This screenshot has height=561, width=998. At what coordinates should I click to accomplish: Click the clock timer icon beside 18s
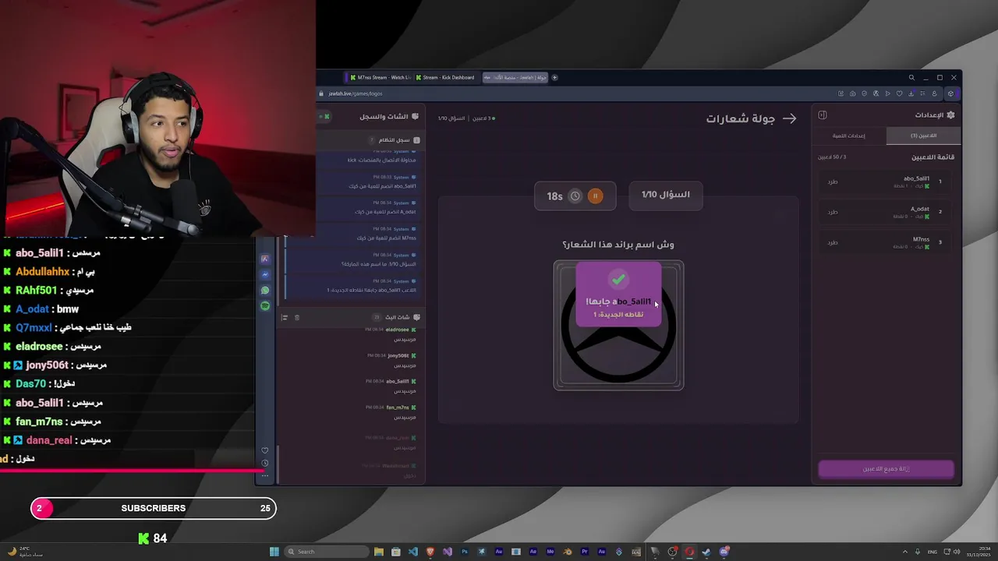click(575, 196)
